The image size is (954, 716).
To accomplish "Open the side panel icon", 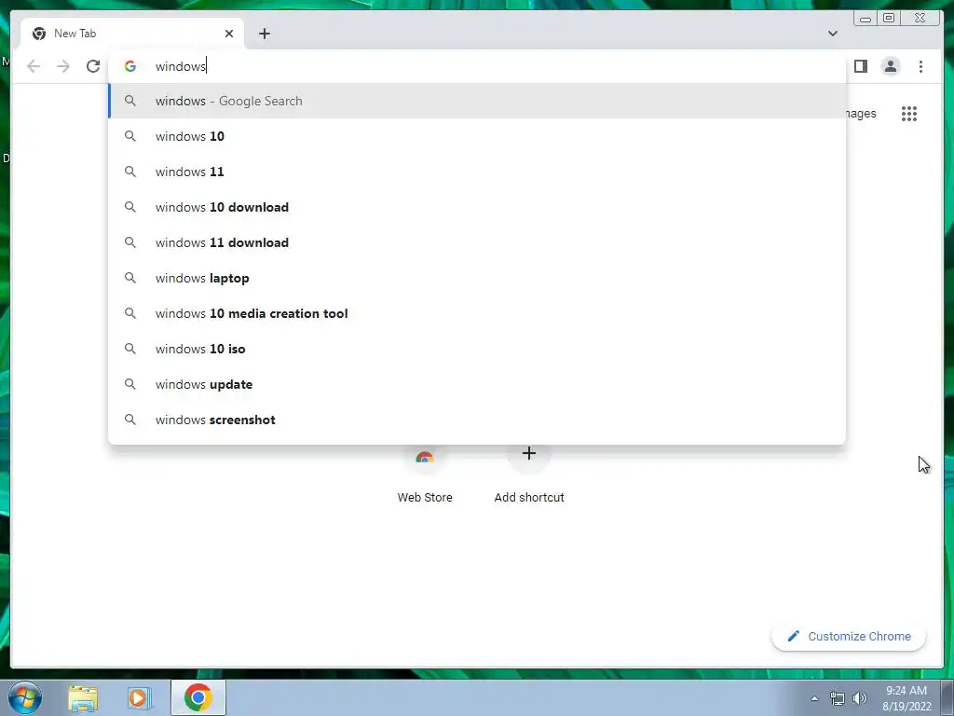I will coord(860,66).
